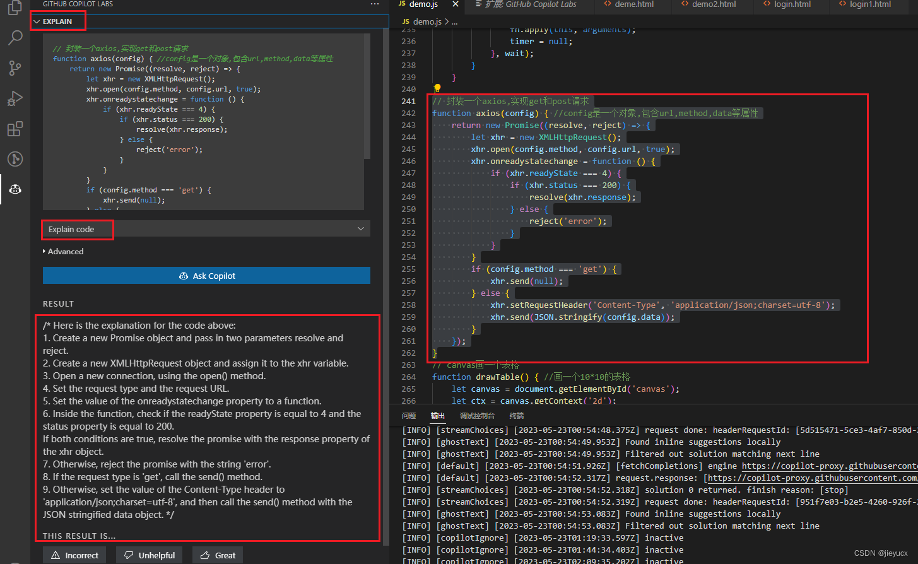Click the code preview box in EXPLAIN
918x564 pixels.
click(203, 121)
